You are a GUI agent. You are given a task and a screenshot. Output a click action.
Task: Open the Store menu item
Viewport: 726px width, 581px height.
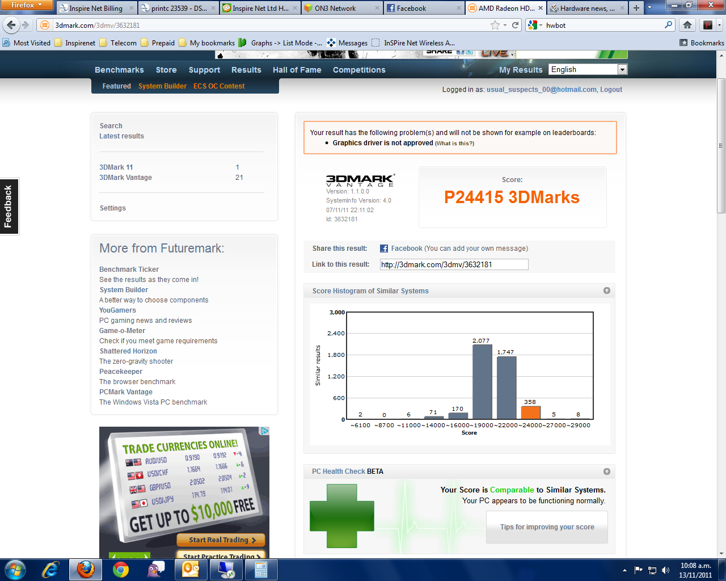click(x=166, y=70)
